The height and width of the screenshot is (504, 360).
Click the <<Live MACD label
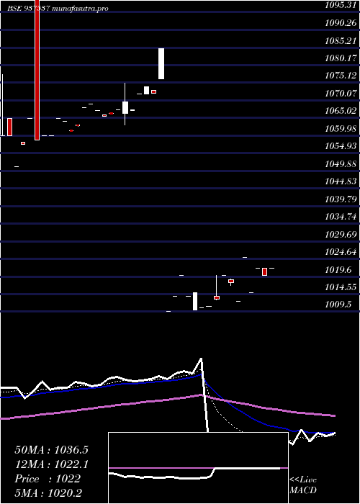click(x=303, y=485)
